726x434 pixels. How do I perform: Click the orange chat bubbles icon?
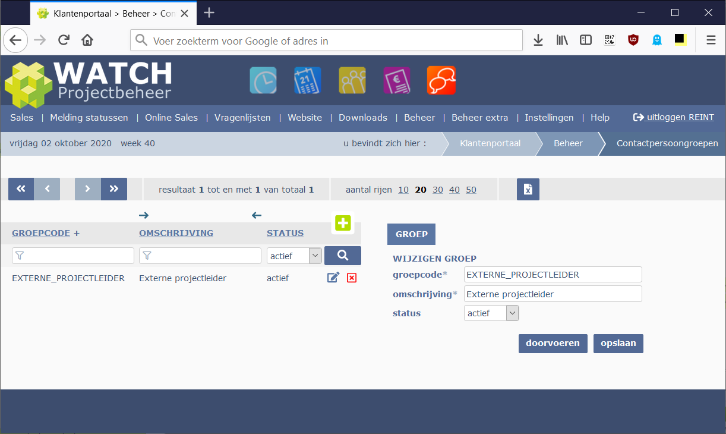(x=441, y=80)
